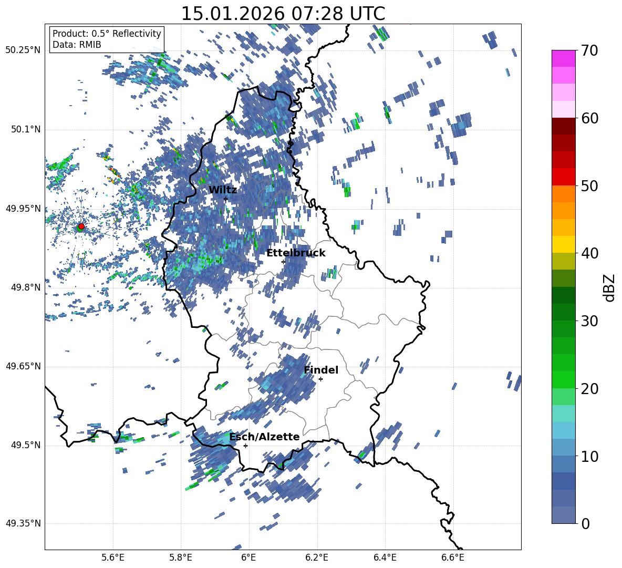Image resolution: width=622 pixels, height=568 pixels.
Task: Click the magenta 70 dBZ color band
Action: (x=563, y=58)
